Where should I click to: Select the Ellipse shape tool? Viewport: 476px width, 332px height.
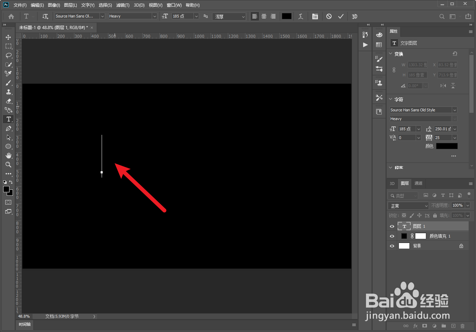pyautogui.click(x=8, y=146)
